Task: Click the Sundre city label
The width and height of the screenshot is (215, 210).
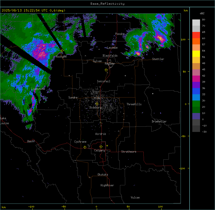Action: tap(73, 98)
